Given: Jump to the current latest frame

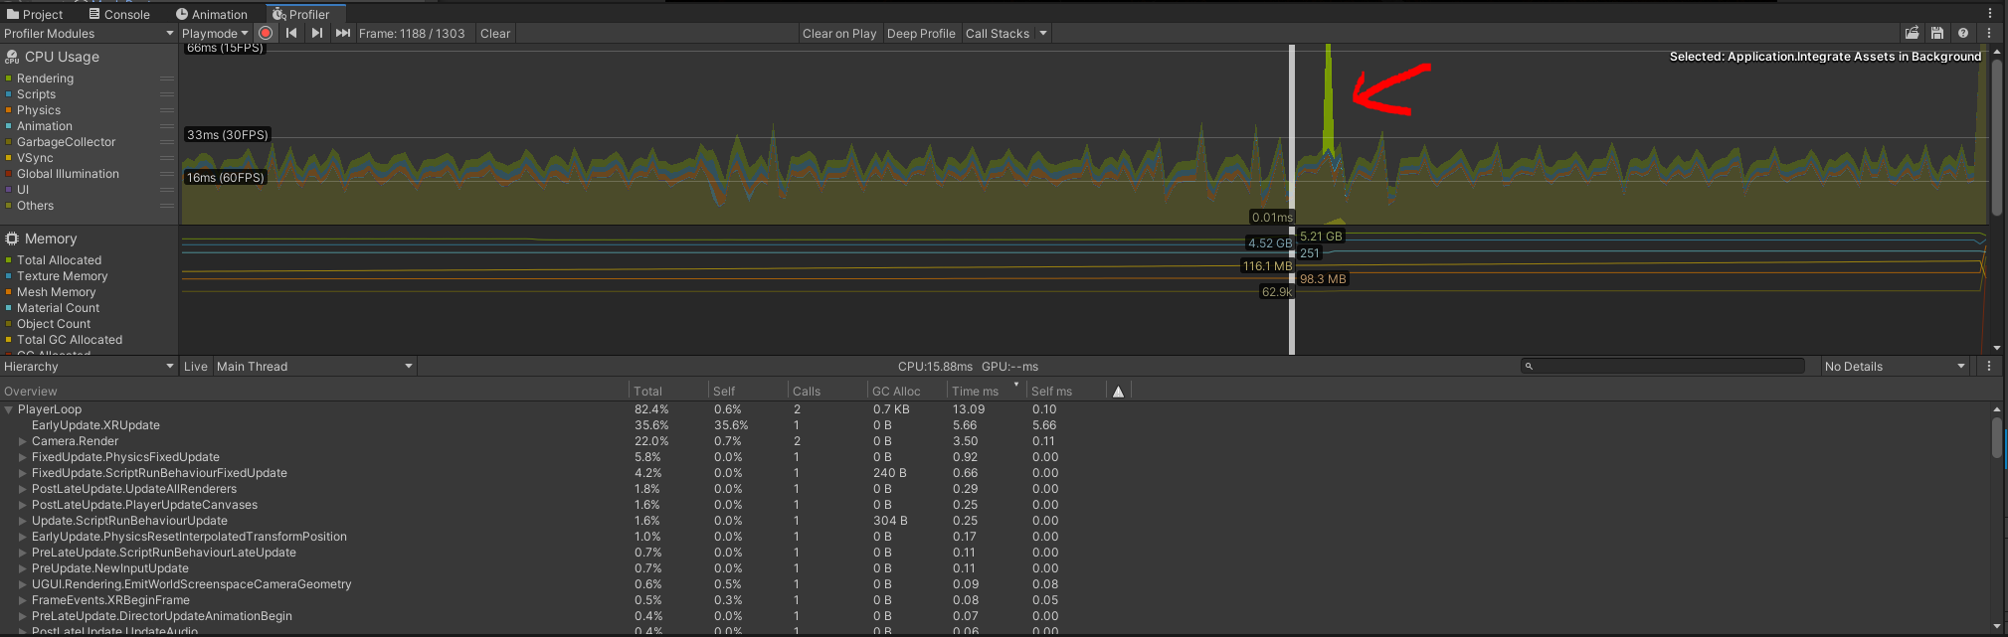Looking at the screenshot, I should coord(342,33).
